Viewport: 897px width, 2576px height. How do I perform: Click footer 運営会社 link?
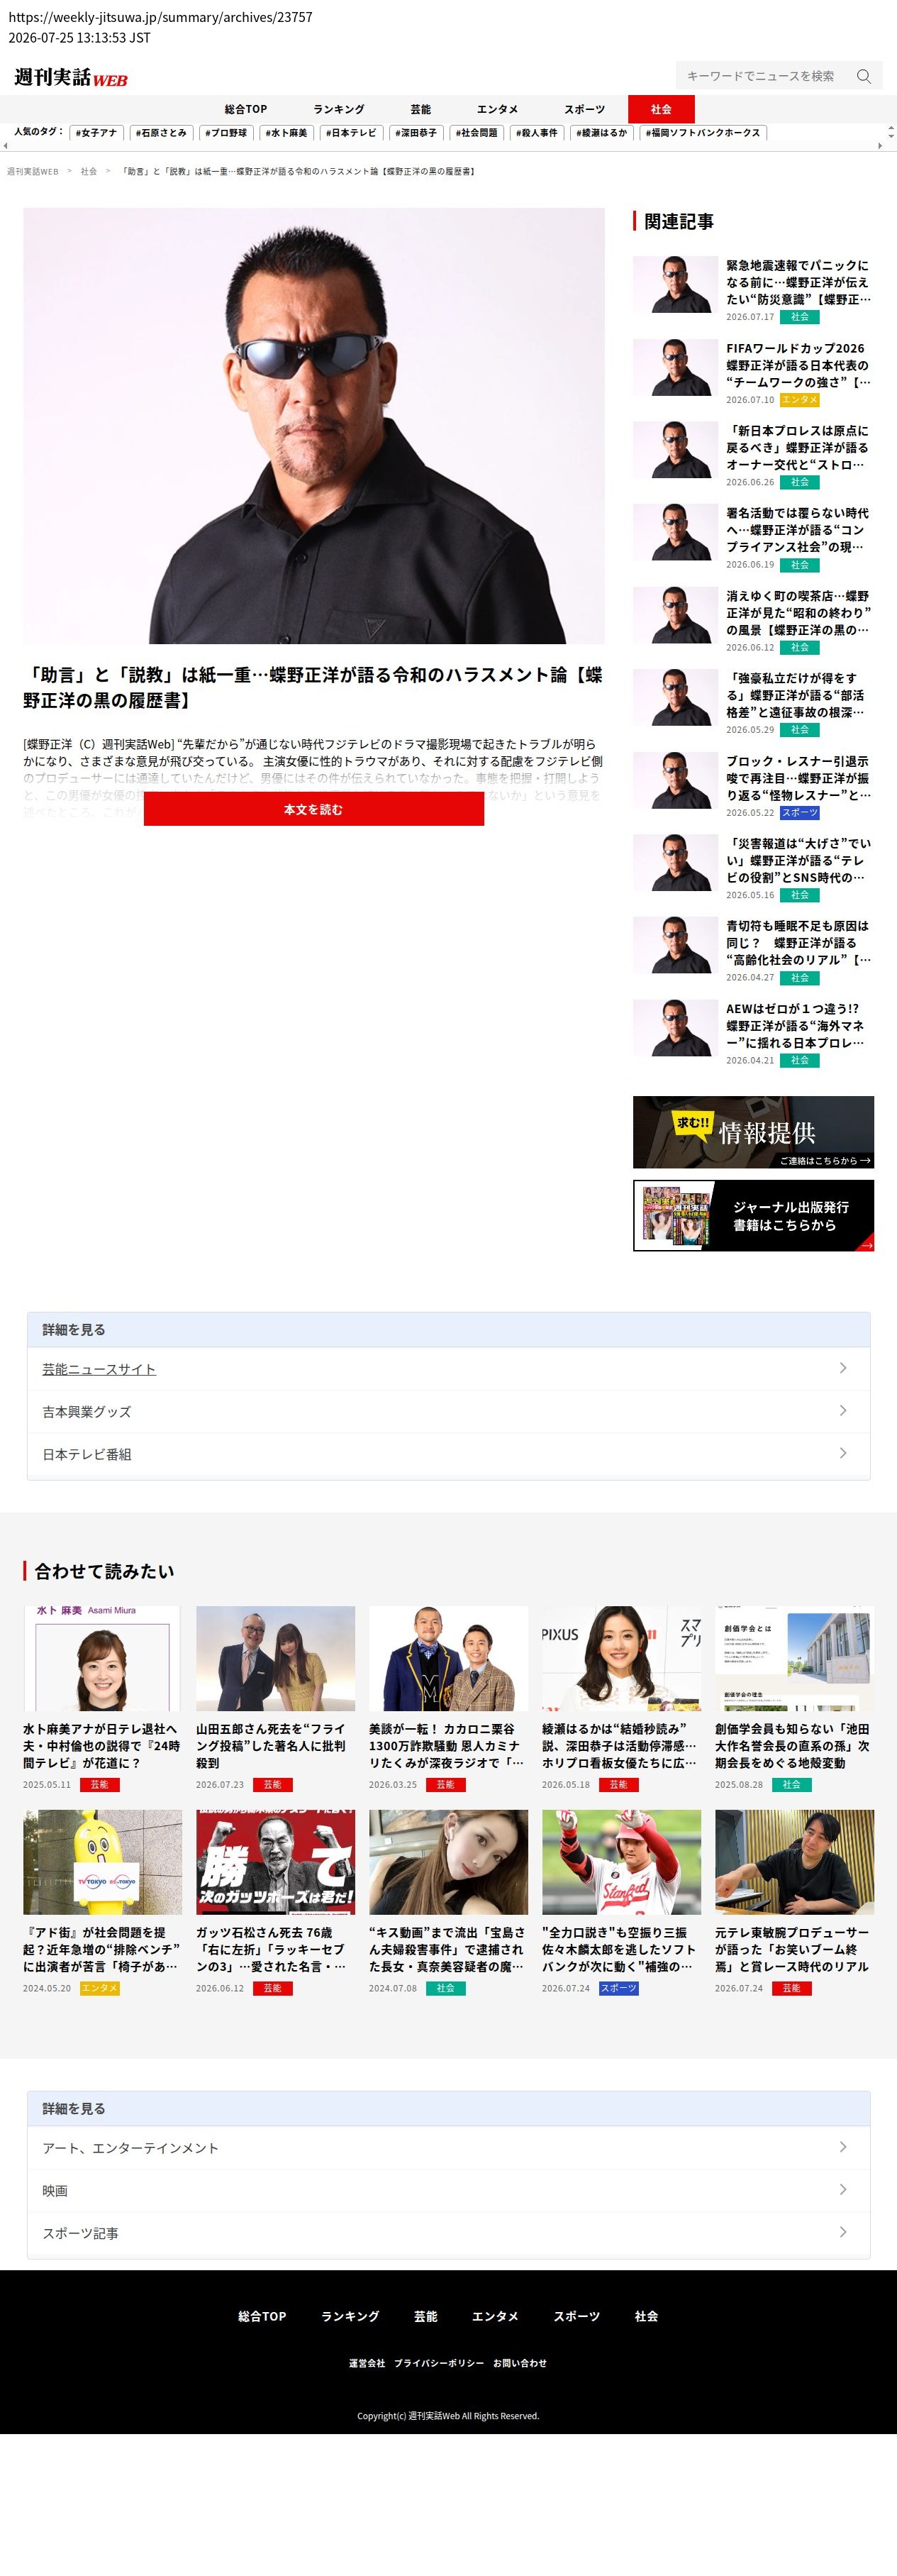point(367,2364)
